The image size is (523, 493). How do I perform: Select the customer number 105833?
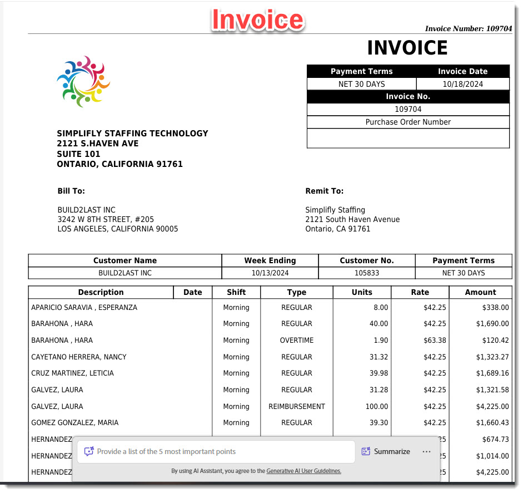366,273
